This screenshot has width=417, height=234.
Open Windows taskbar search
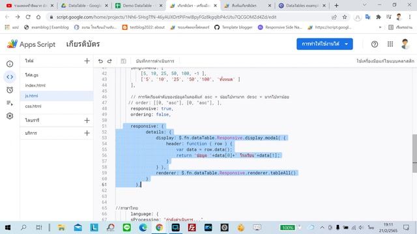23,227
